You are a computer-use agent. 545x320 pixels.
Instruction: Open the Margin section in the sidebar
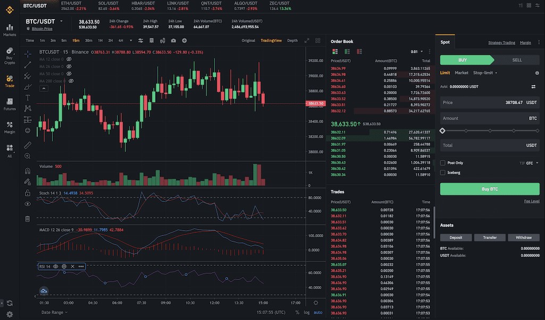pos(10,127)
